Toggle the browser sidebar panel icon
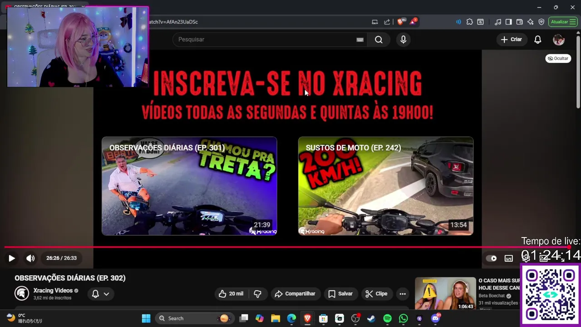The image size is (581, 327). click(x=508, y=22)
